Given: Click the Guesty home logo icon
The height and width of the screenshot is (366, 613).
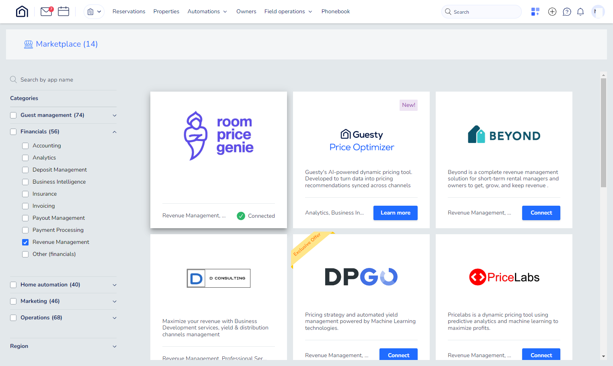Looking at the screenshot, I should pos(22,12).
